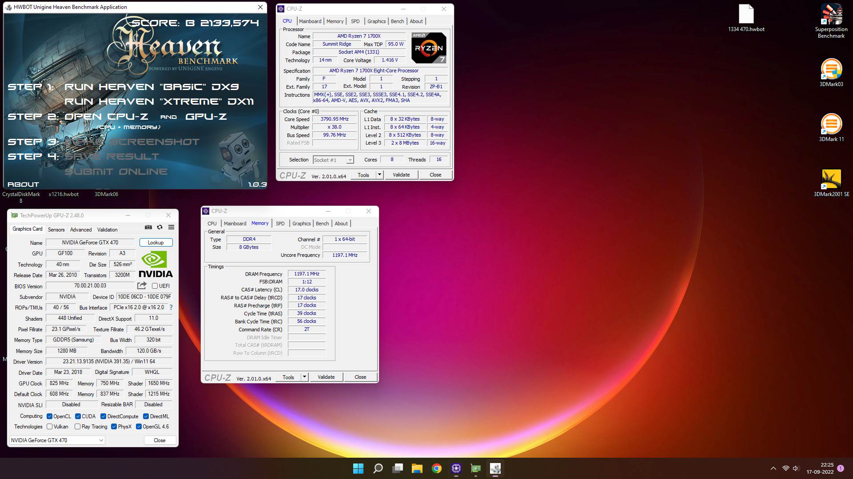Screen dimensions: 853x479
Task: Open File Explorer from the taskbar
Action: 417,468
